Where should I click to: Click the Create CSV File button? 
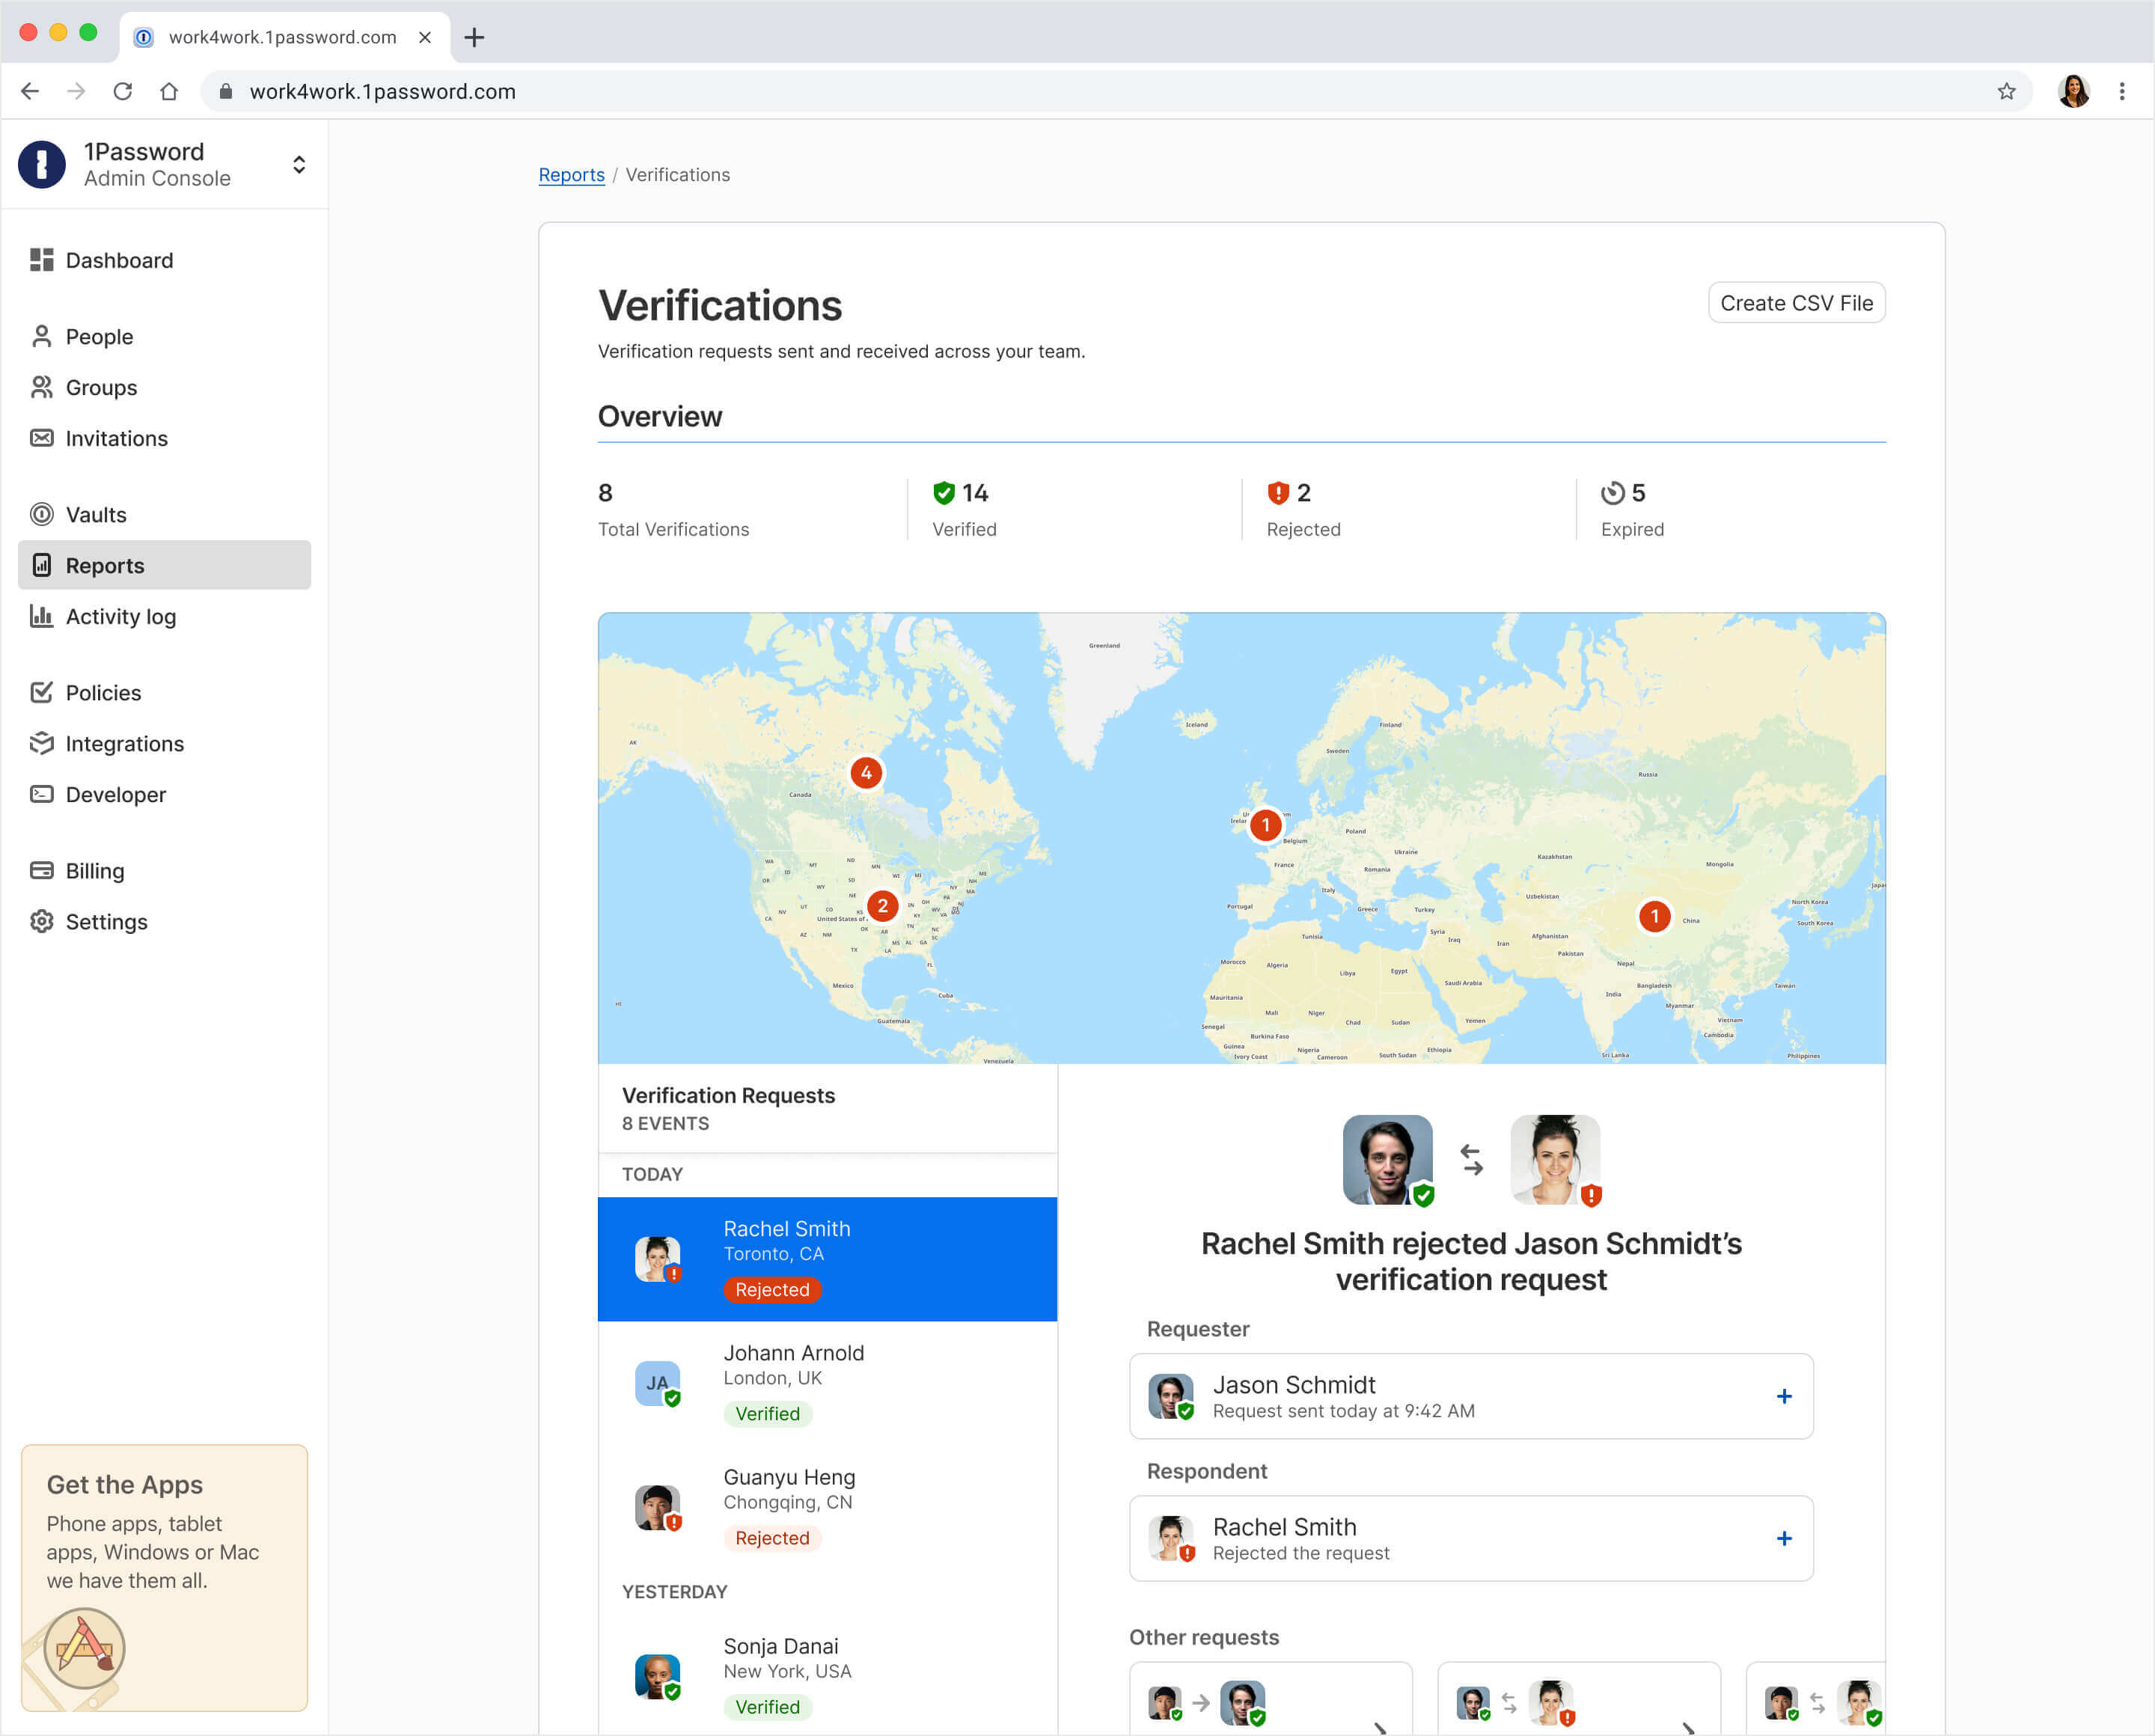pos(1796,303)
